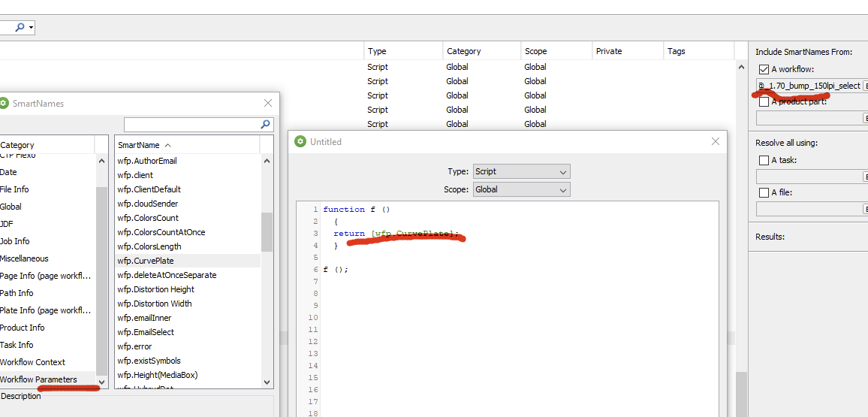
Task: Sort main list by Private column
Action: pos(628,51)
